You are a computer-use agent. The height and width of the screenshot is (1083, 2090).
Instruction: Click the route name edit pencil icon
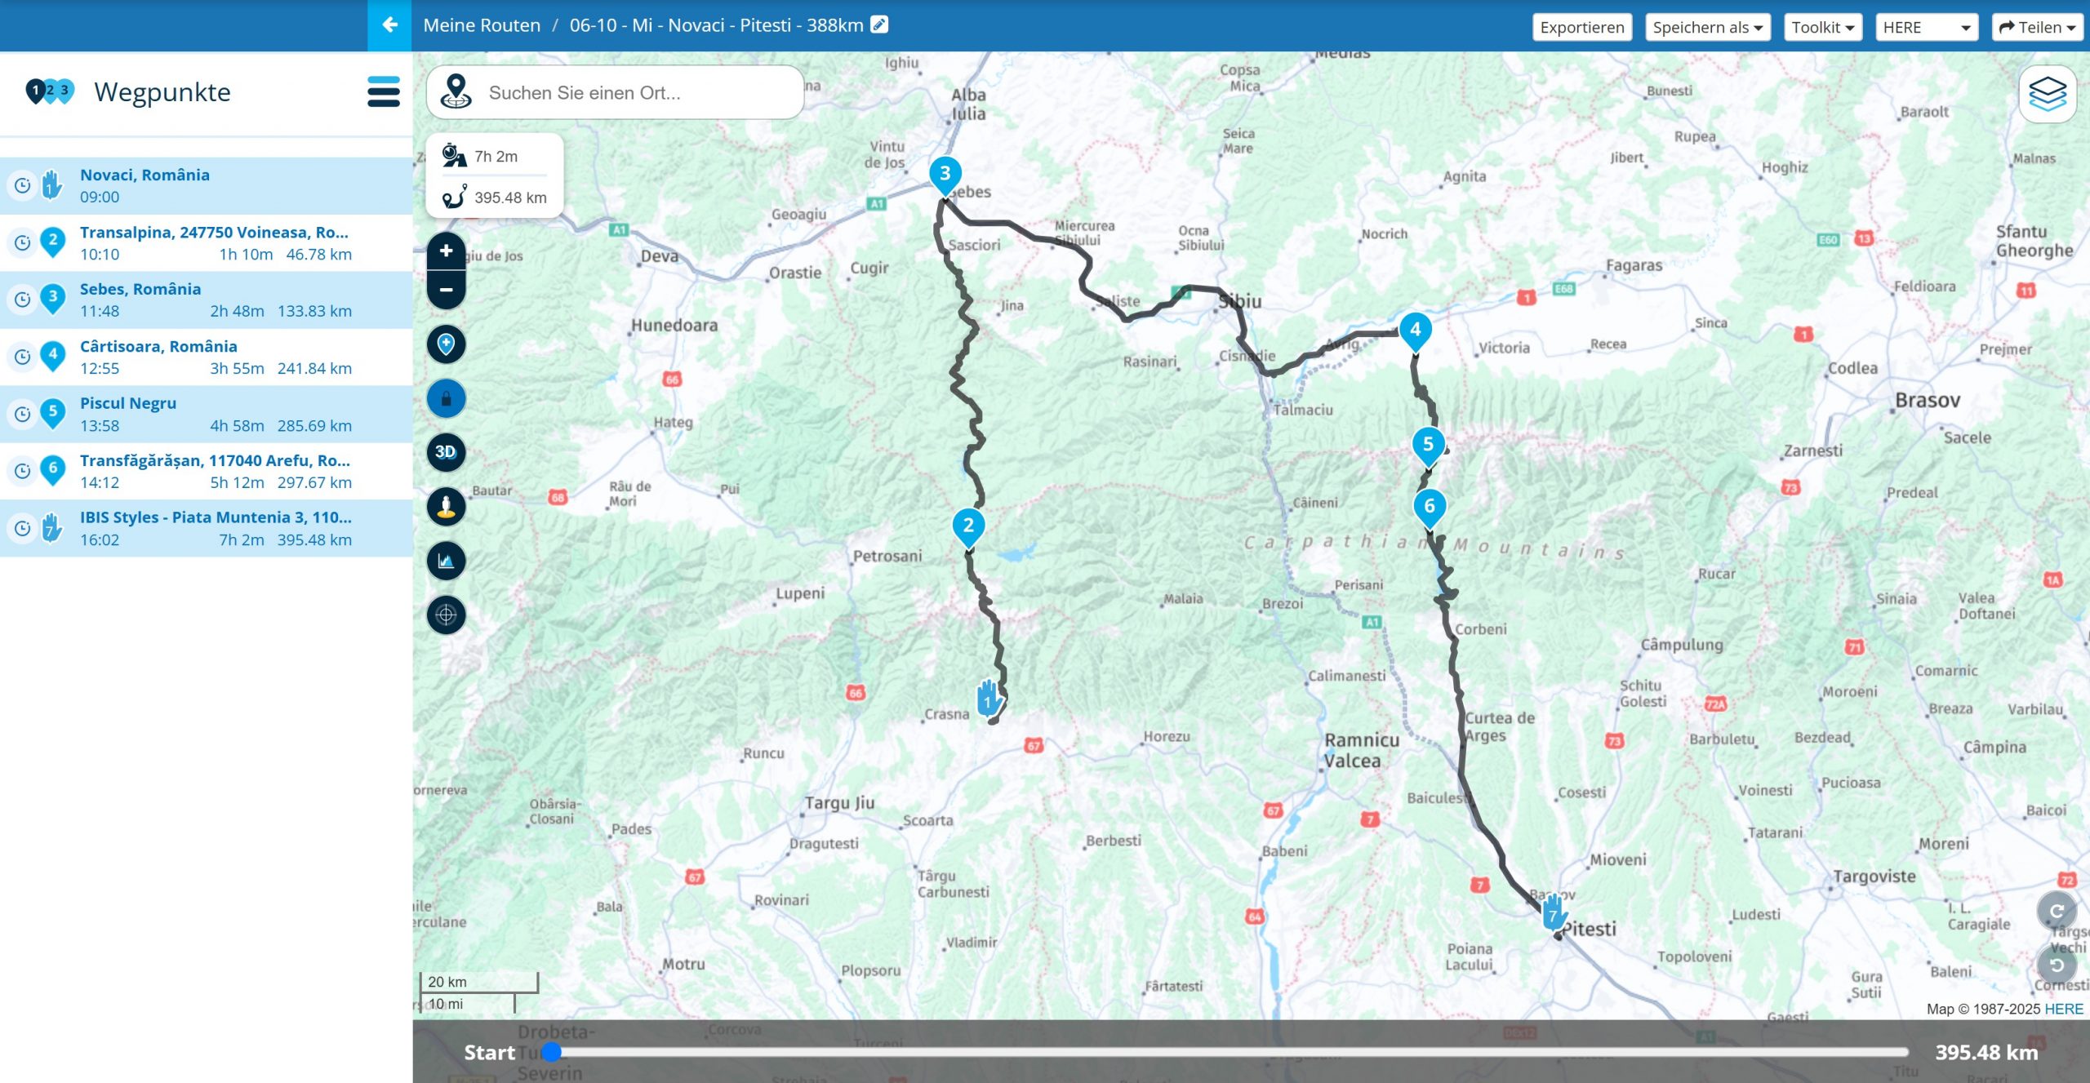879,24
